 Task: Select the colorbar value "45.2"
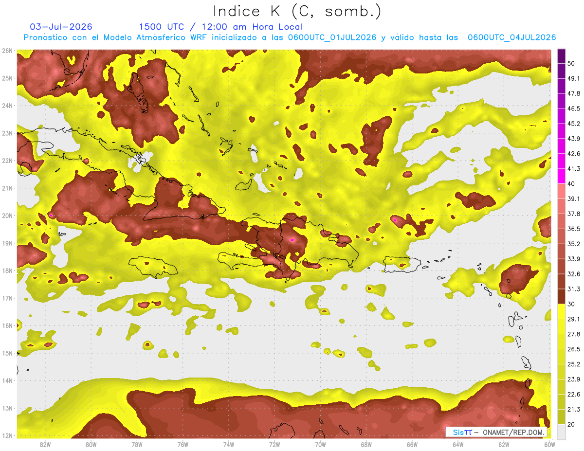(x=574, y=124)
